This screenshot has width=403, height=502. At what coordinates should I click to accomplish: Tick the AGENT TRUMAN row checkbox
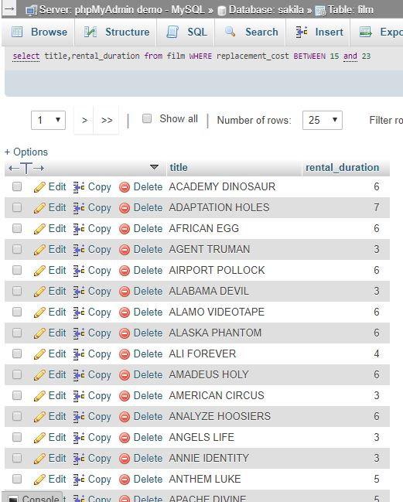click(x=17, y=249)
